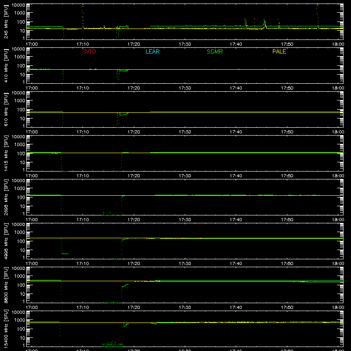Click the 10000 y-axis value of 245 MHz panel
351x351 pixels.
18,5
